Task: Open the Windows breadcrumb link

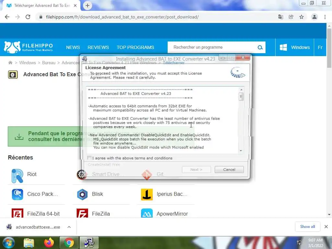Action: tap(28, 63)
